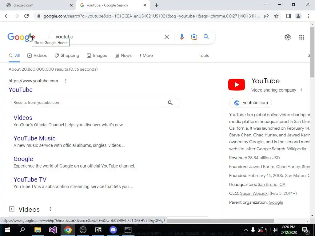Screen dimensions: 315x236
Task: Switch to the Videos search tab
Action: pos(37,56)
